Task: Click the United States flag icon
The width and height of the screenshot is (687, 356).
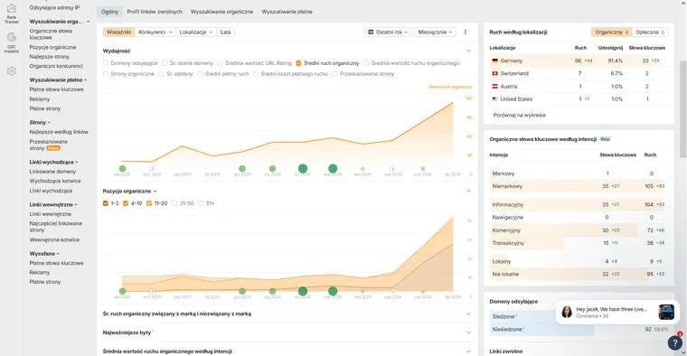Action: tap(495, 99)
